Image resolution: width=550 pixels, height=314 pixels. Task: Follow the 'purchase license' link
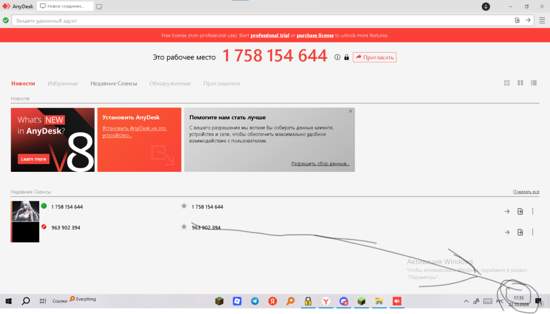coord(315,35)
